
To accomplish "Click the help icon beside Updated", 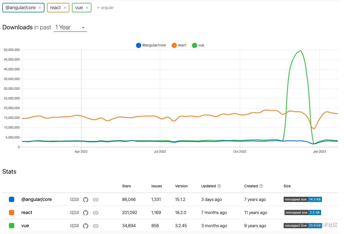I will tap(219, 186).
